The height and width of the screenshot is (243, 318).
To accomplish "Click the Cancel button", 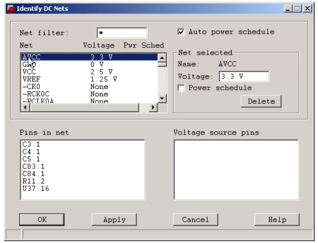I will click(x=196, y=220).
